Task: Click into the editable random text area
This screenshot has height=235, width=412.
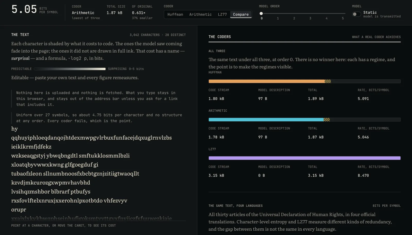Action: (x=98, y=173)
